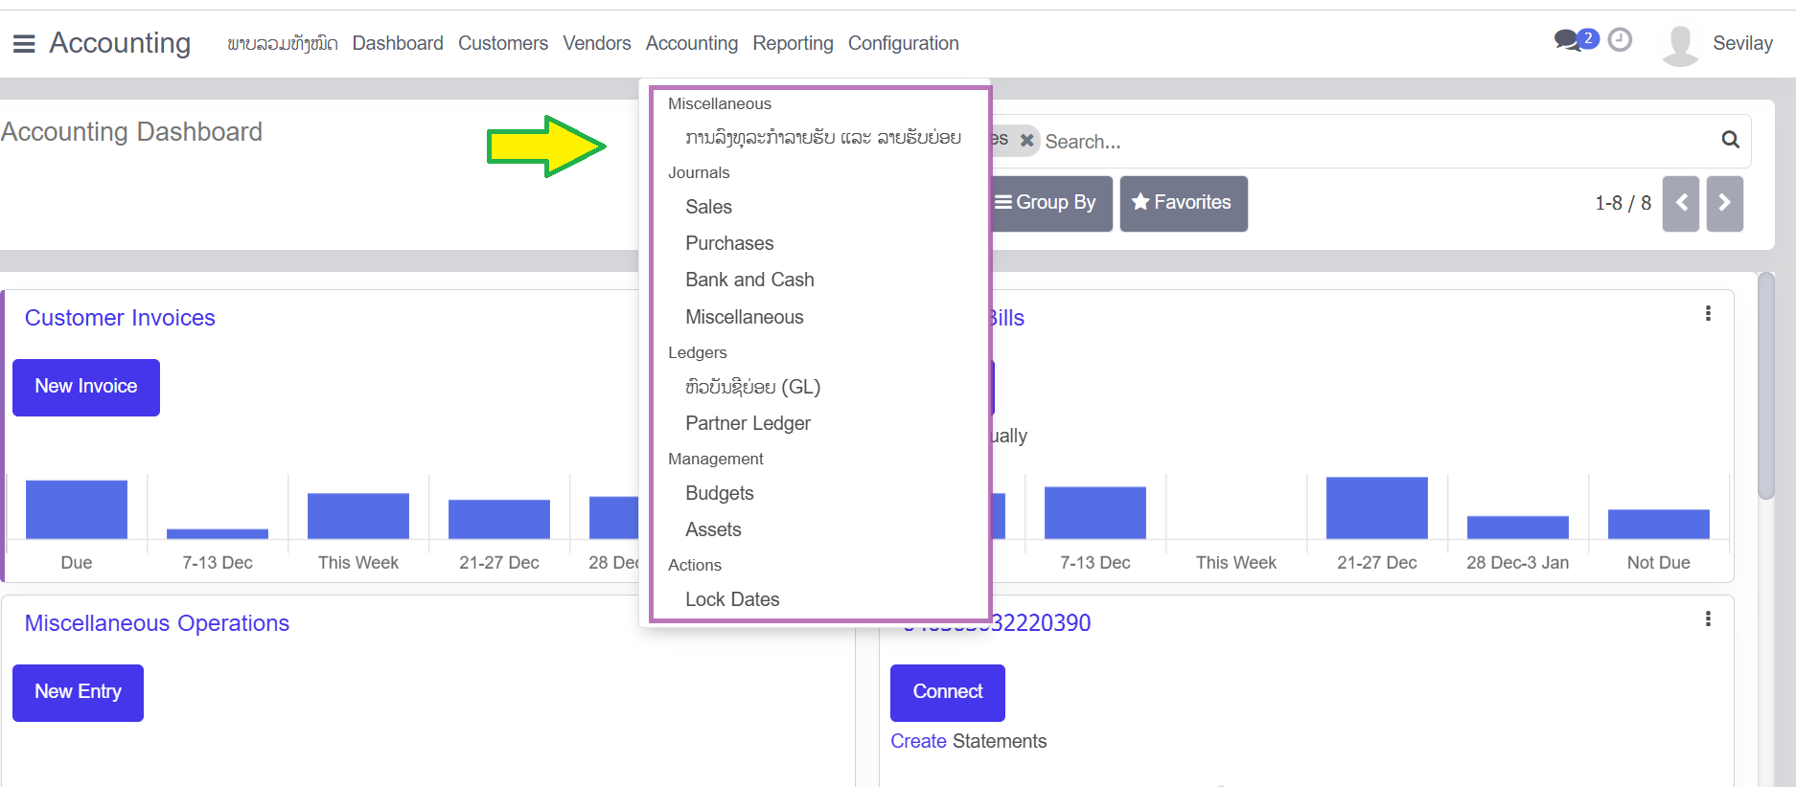The width and height of the screenshot is (1796, 787).
Task: Remove the search filter tag with X
Action: (x=1026, y=141)
